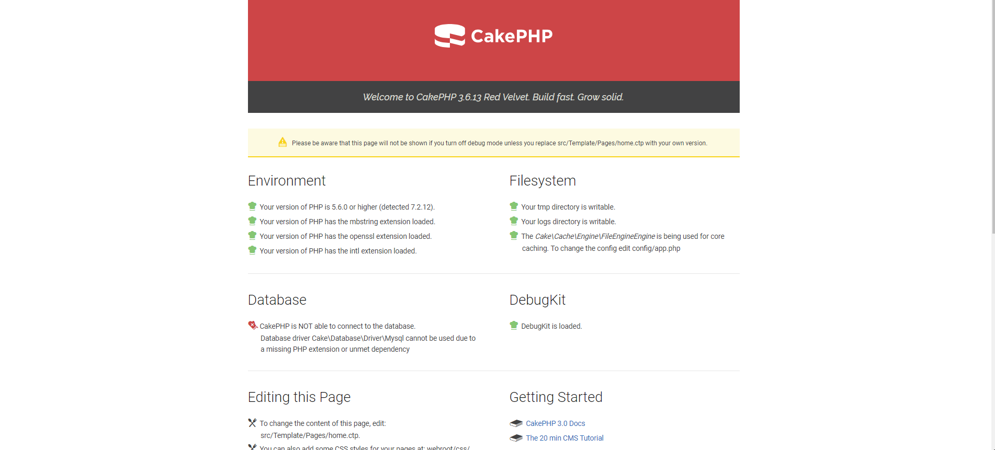The width and height of the screenshot is (995, 450).
Task: Click the green chef hat beside logs directory
Action: coord(514,221)
